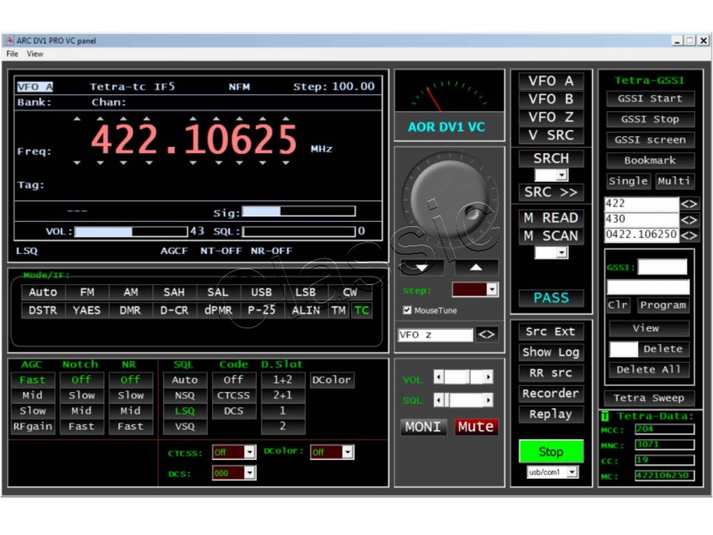Select the Single GSSI option
This screenshot has width=713, height=535.
pos(628,181)
